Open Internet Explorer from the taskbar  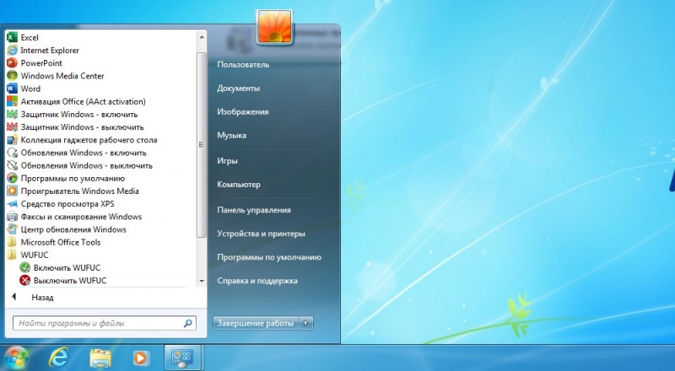point(58,358)
